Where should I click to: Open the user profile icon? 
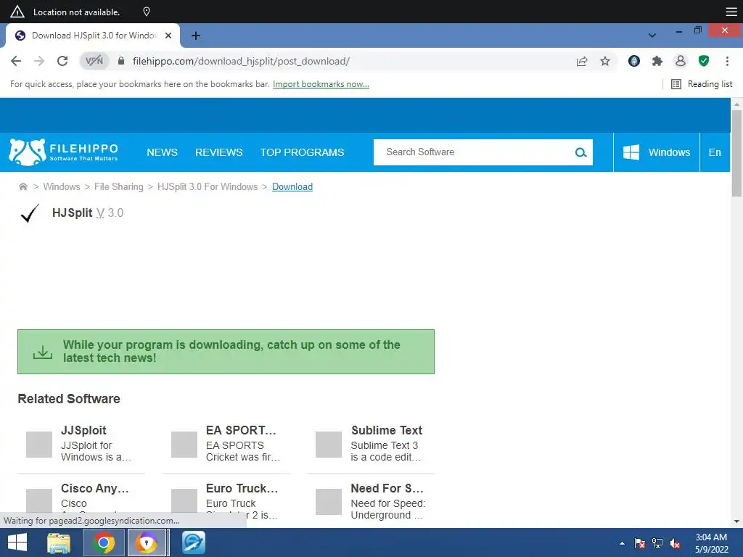681,61
